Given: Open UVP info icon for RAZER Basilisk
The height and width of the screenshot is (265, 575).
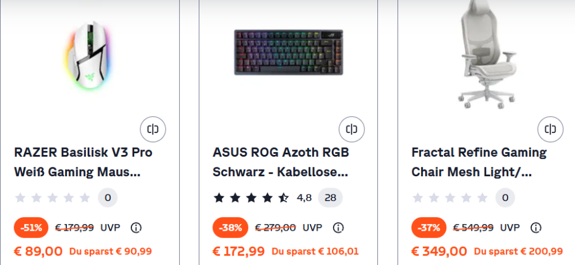Looking at the screenshot, I should click(x=135, y=227).
